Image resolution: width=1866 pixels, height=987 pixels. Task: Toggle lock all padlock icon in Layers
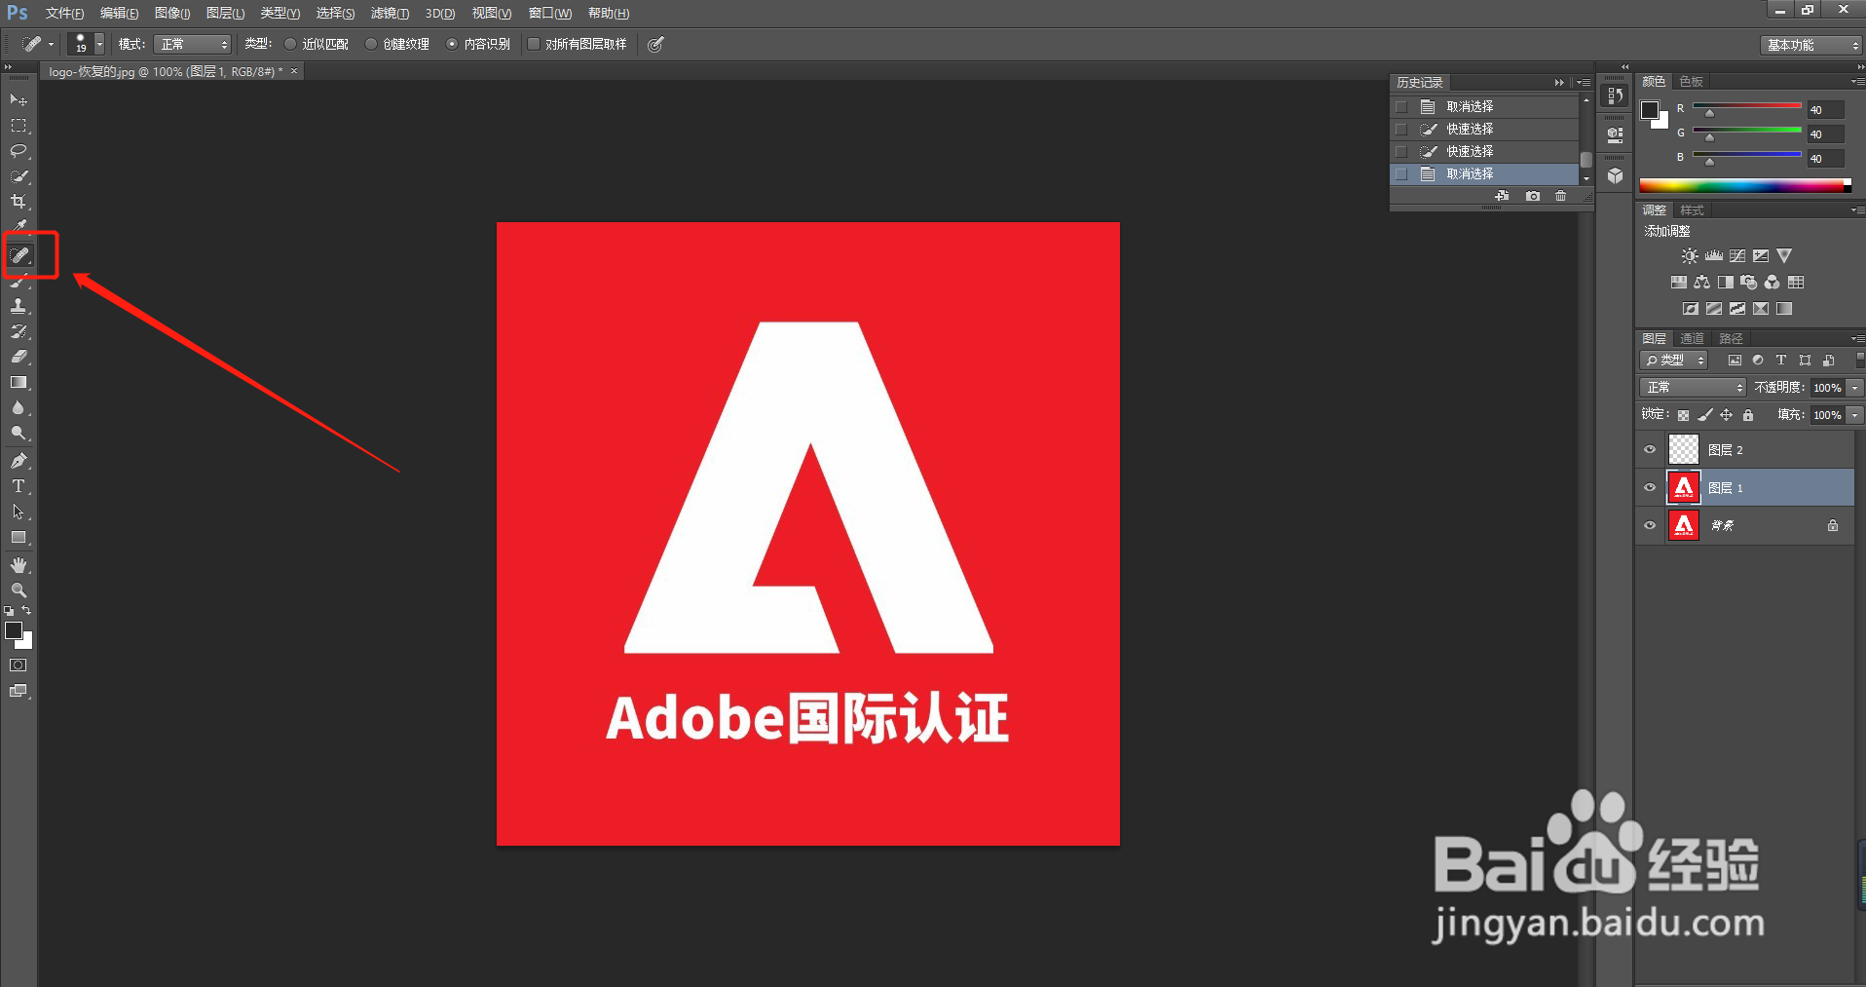click(x=1748, y=415)
